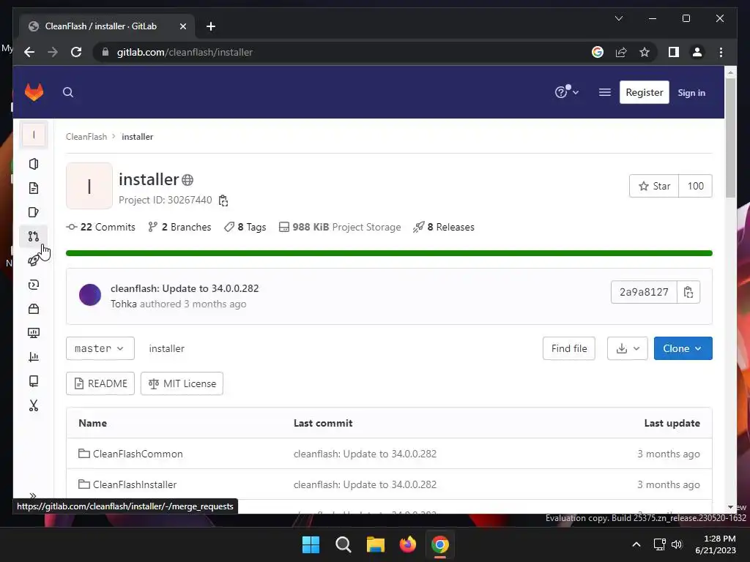Viewport: 750px width, 562px height.
Task: Click installer path next to branch selector
Action: pyautogui.click(x=166, y=348)
